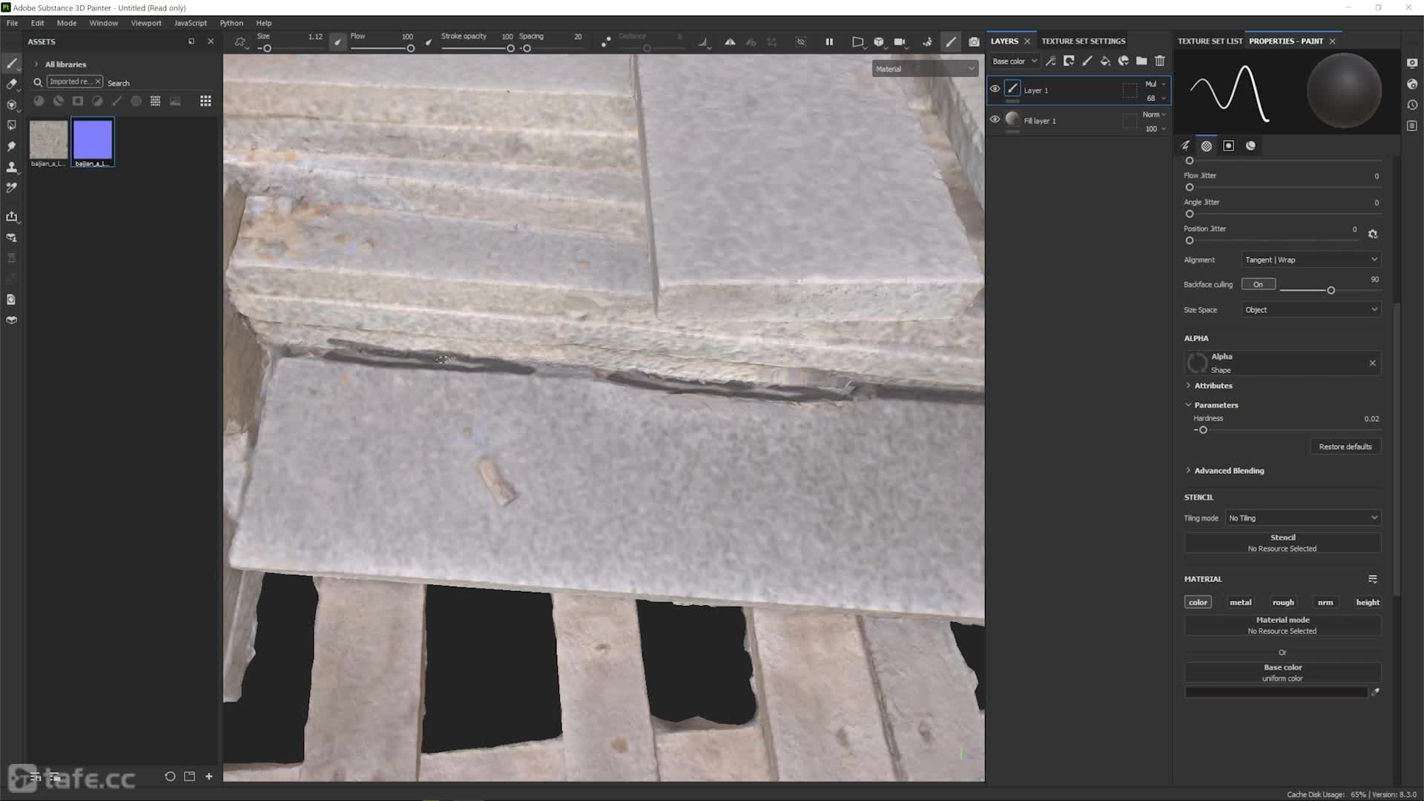Toggle the rough material channel

click(1283, 602)
